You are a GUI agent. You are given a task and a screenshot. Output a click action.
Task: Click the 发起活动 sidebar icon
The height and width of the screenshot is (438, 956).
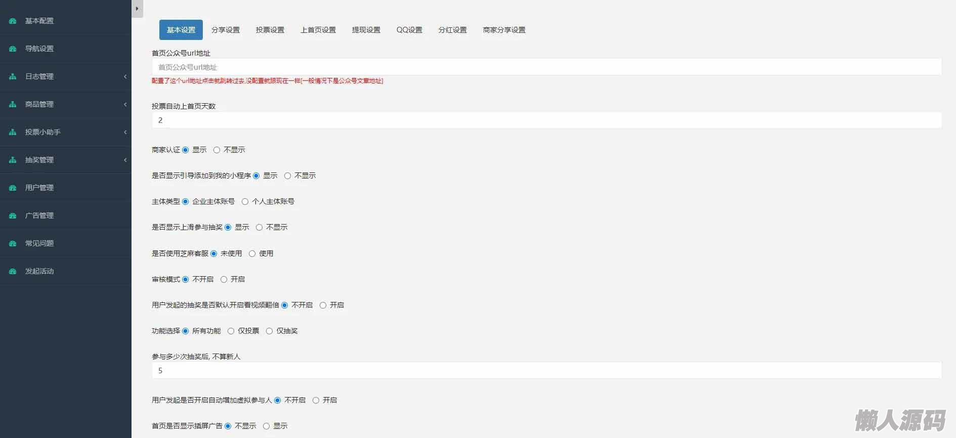click(x=13, y=271)
